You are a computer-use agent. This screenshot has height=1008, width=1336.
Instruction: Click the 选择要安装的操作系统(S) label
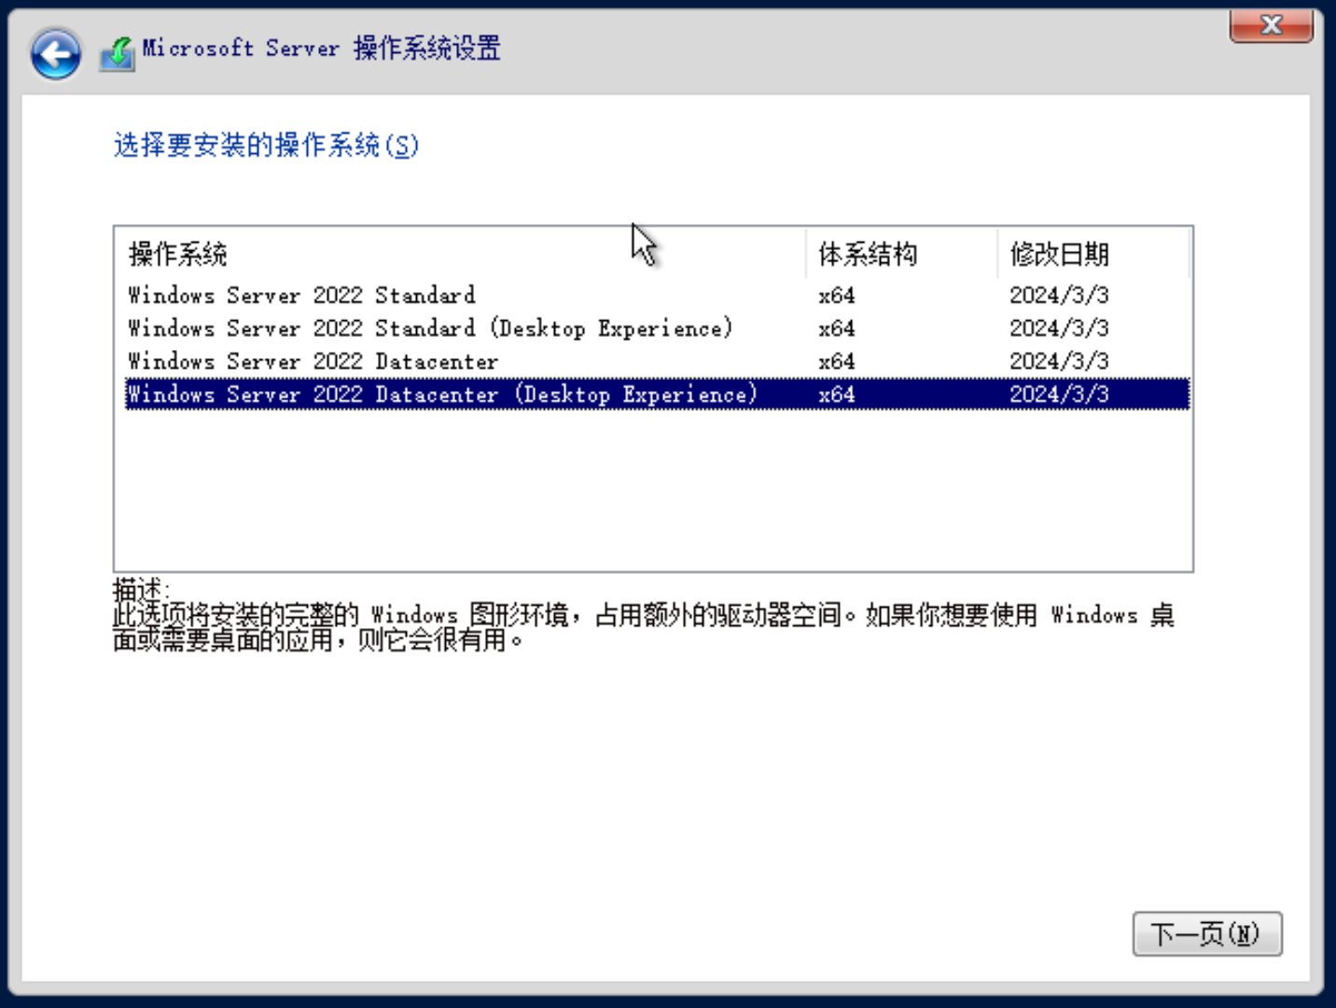click(x=266, y=145)
